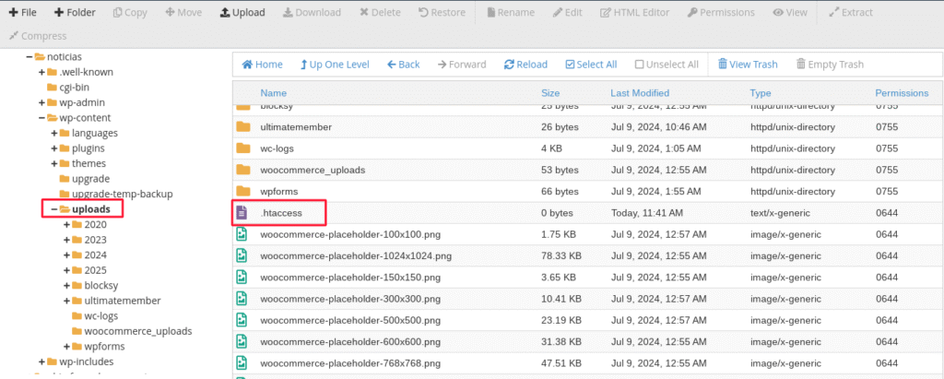Click the Rename toolbar button
944x379 pixels.
(x=511, y=12)
